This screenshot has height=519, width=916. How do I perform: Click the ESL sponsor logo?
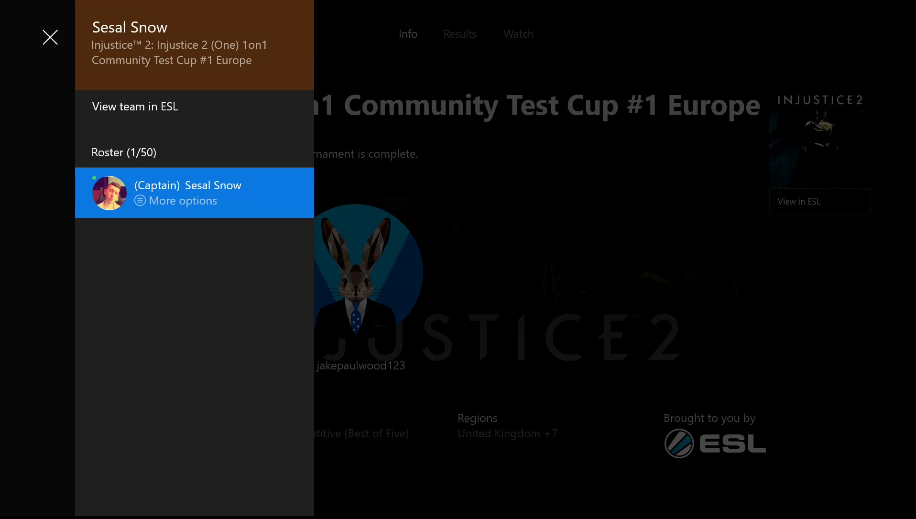[715, 443]
